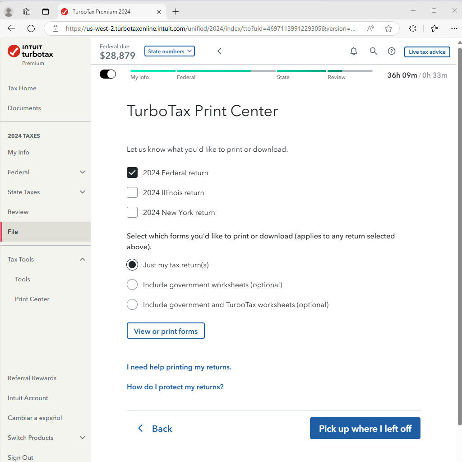Expand Federal sidebar section

click(x=83, y=172)
